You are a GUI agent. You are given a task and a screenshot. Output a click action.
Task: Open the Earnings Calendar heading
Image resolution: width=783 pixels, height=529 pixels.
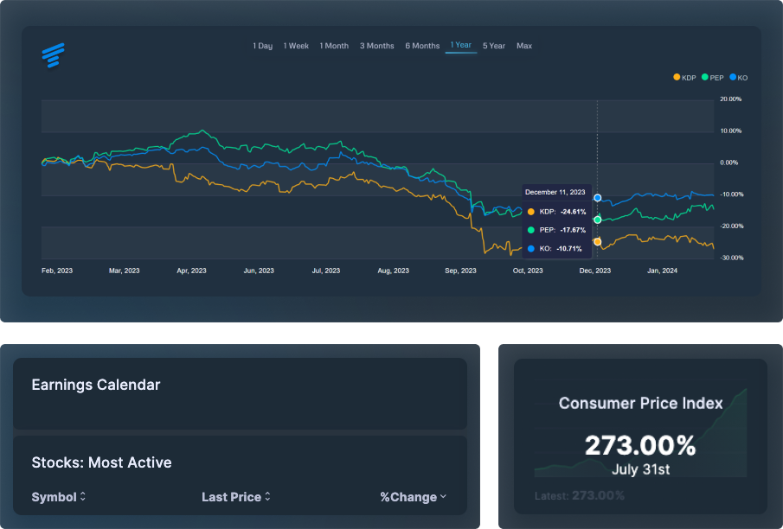[96, 386]
